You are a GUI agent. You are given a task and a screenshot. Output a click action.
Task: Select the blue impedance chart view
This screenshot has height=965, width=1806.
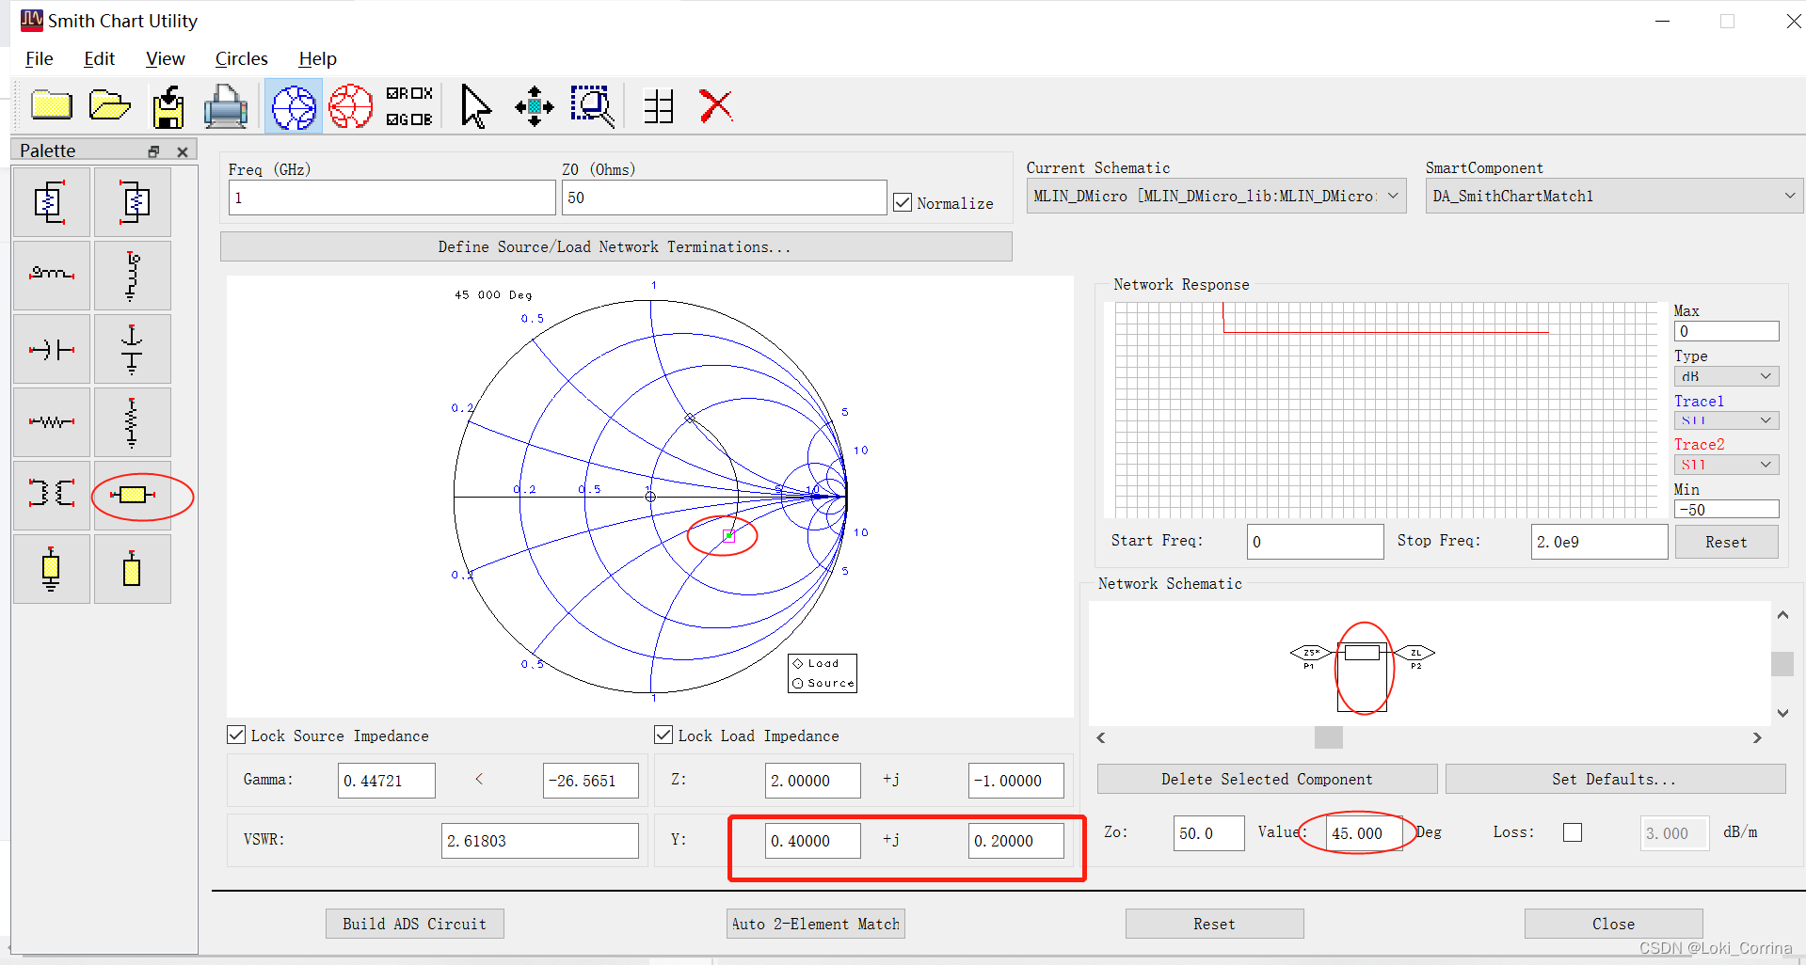294,106
